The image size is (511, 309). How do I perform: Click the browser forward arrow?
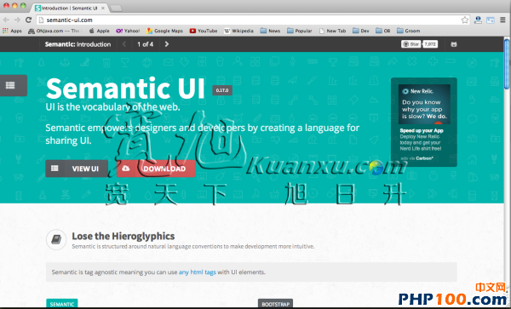pos(17,20)
